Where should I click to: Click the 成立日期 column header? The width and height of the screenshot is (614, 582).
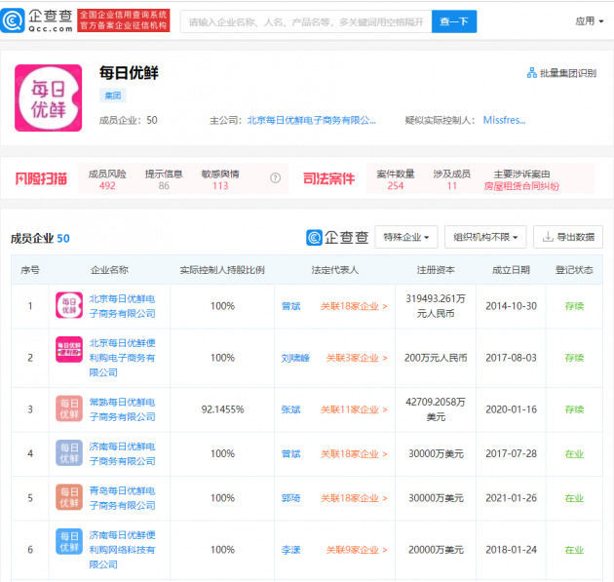[x=511, y=270]
